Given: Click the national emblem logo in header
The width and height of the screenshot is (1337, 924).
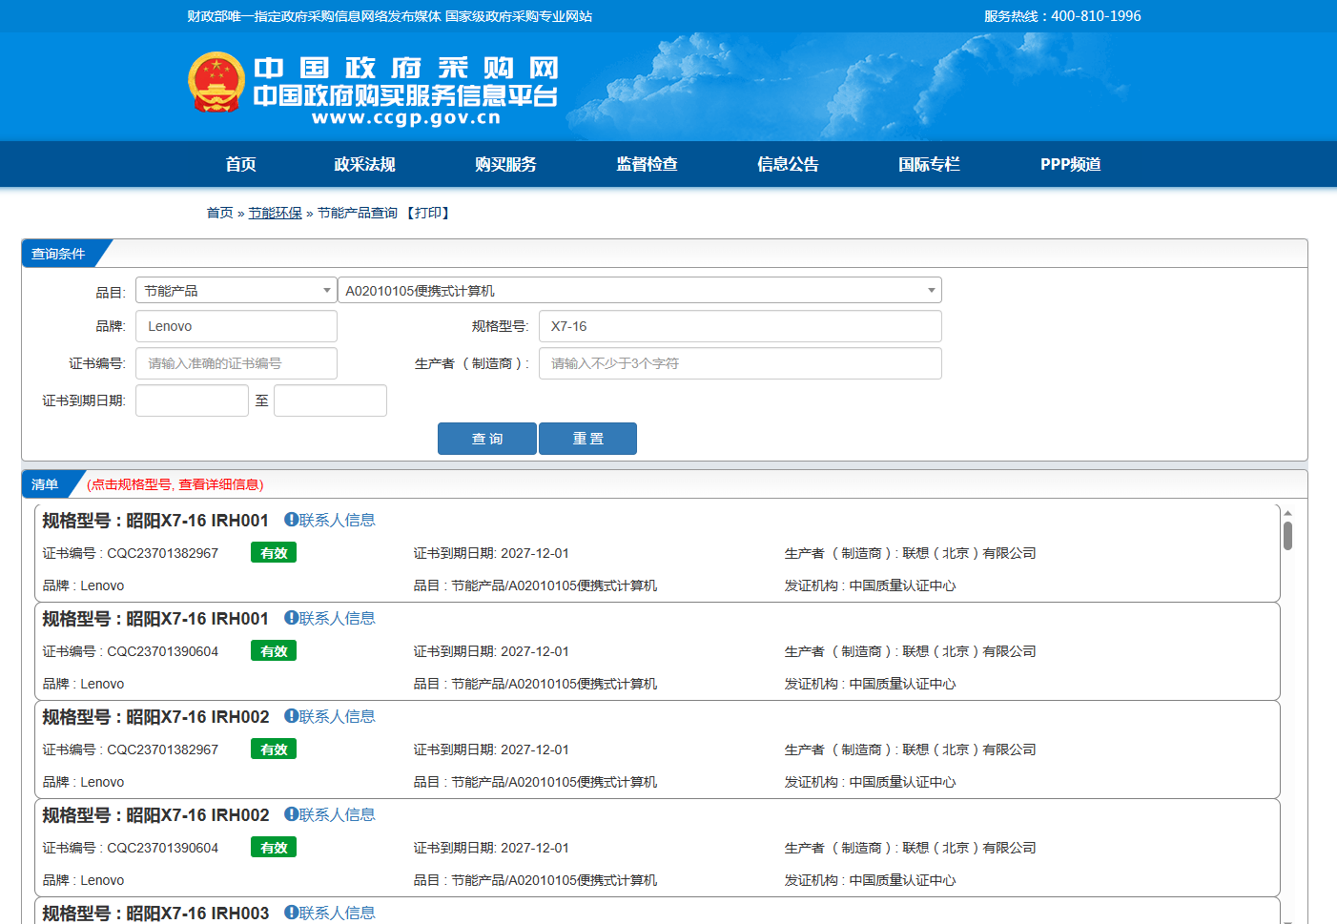Looking at the screenshot, I should click(216, 83).
